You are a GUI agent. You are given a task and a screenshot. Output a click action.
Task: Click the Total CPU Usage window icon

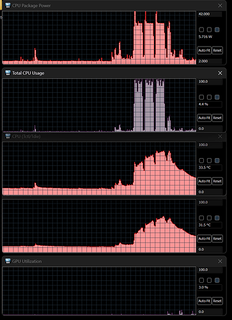8,73
